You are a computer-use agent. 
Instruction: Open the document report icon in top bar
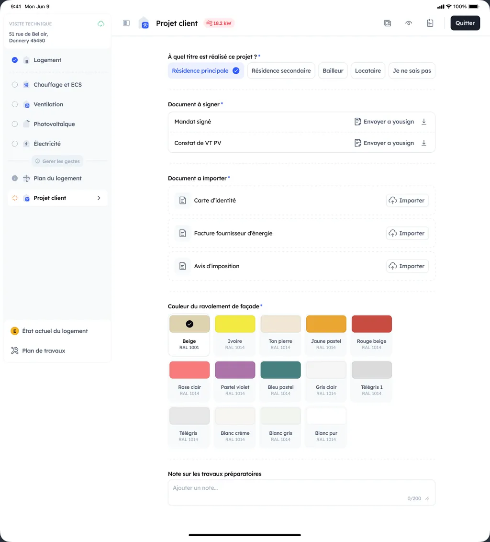(x=430, y=23)
